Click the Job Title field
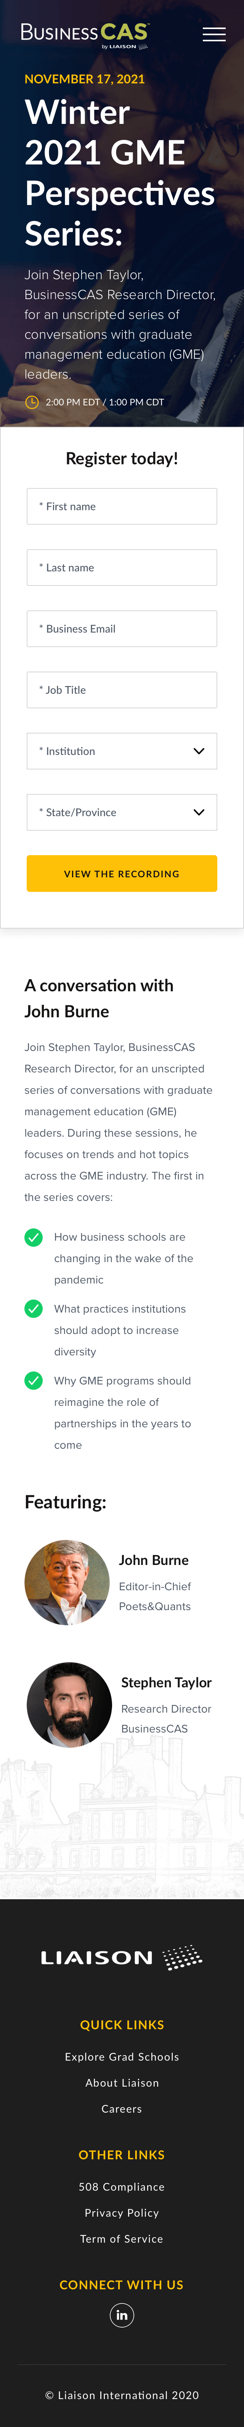 click(122, 690)
